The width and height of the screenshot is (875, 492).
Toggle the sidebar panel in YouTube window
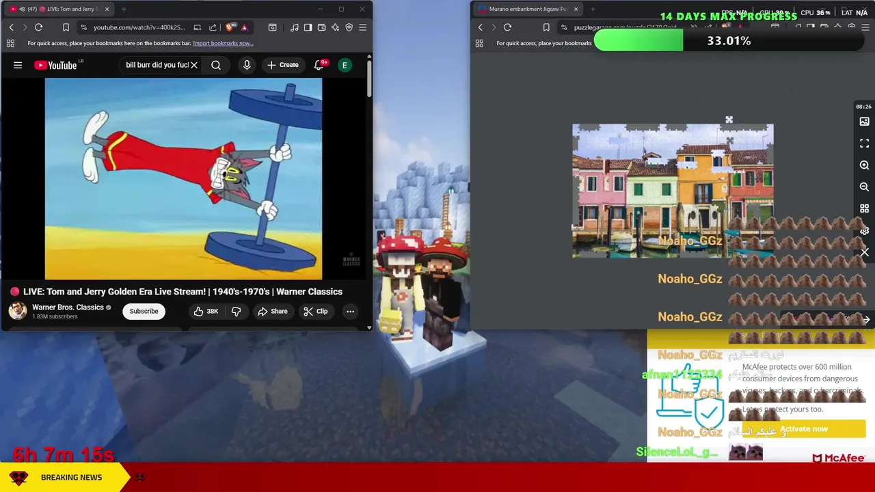click(308, 27)
